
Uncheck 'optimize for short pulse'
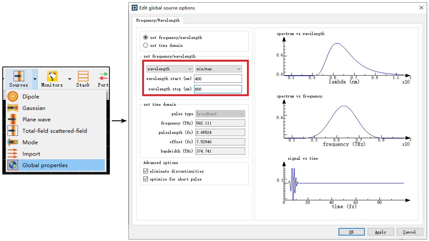[146, 179]
